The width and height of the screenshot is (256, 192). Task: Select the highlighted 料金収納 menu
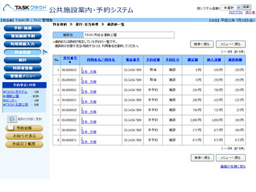pos(22,52)
